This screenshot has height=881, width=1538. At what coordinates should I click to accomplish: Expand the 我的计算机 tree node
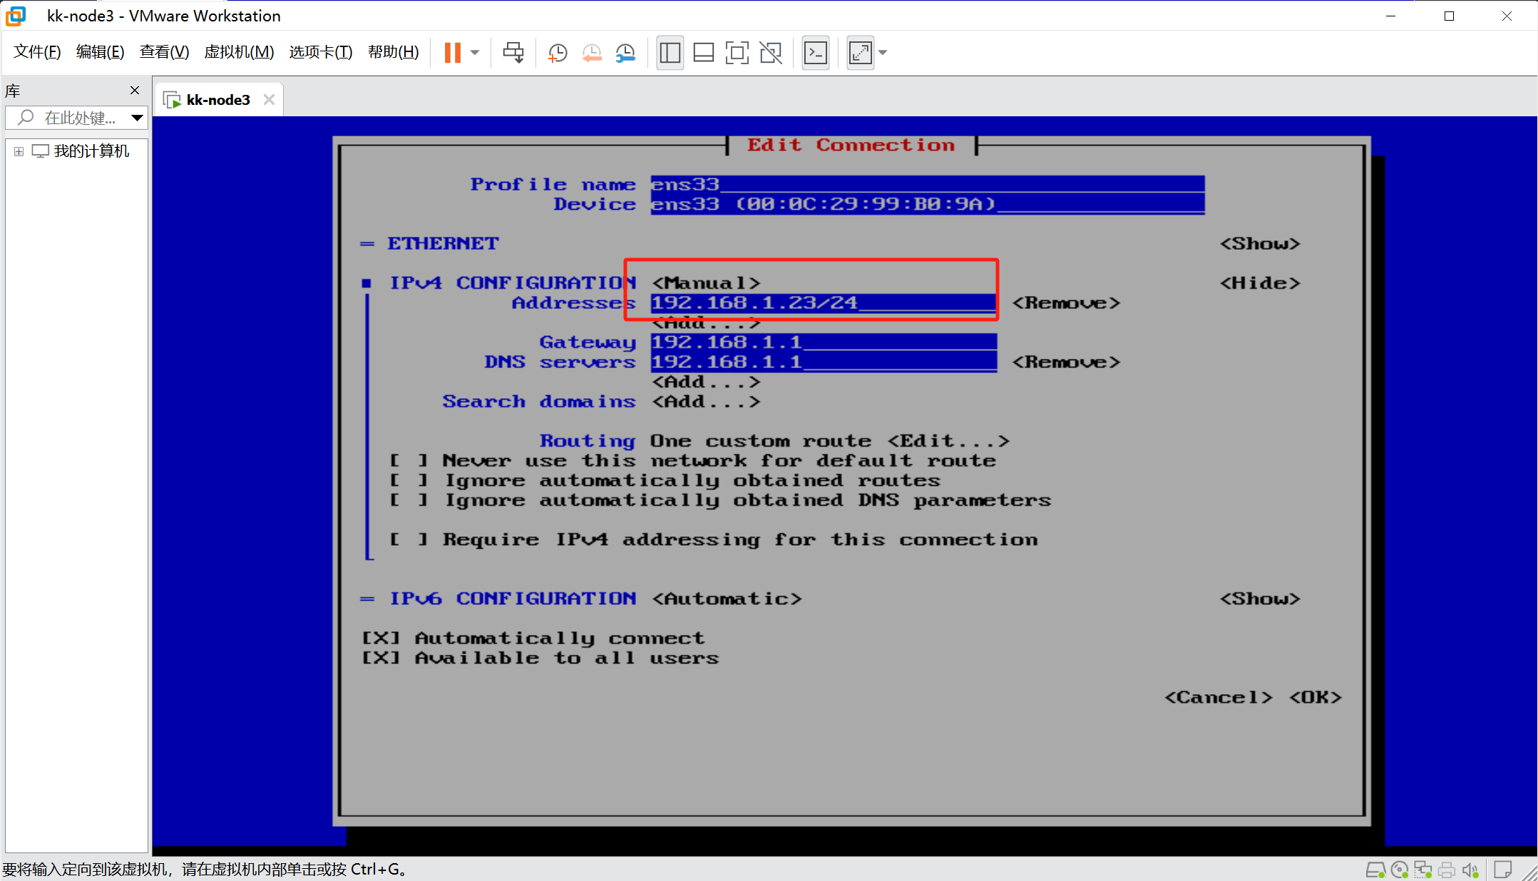pos(19,151)
